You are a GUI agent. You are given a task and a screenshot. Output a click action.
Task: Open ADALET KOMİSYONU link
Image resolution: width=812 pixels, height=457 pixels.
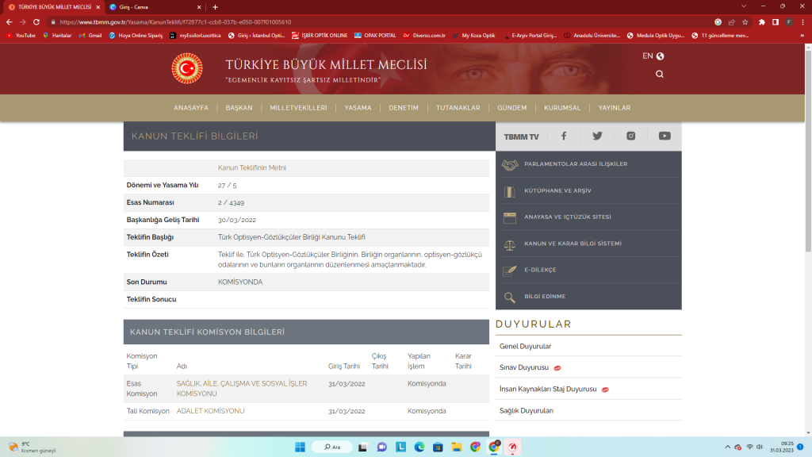pos(210,411)
